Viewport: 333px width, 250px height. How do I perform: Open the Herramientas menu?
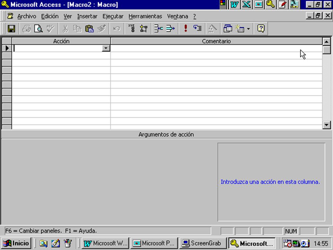click(x=145, y=16)
